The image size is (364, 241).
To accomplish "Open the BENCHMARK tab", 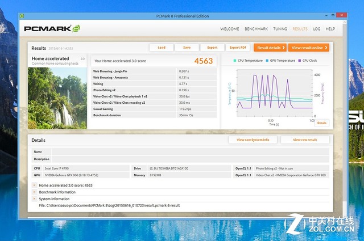I will (256, 29).
